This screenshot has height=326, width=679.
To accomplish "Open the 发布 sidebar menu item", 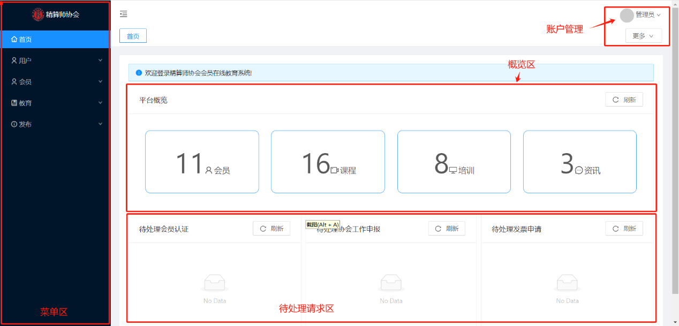I will pos(56,124).
